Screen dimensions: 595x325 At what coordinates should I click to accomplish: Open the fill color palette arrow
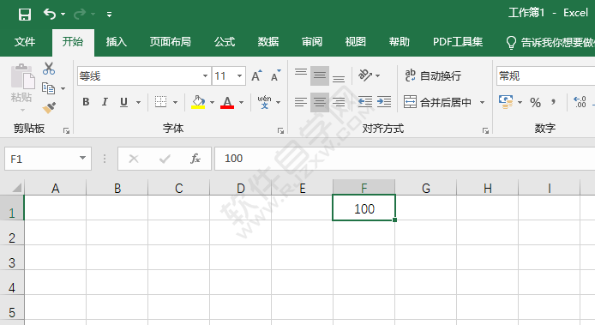[212, 103]
